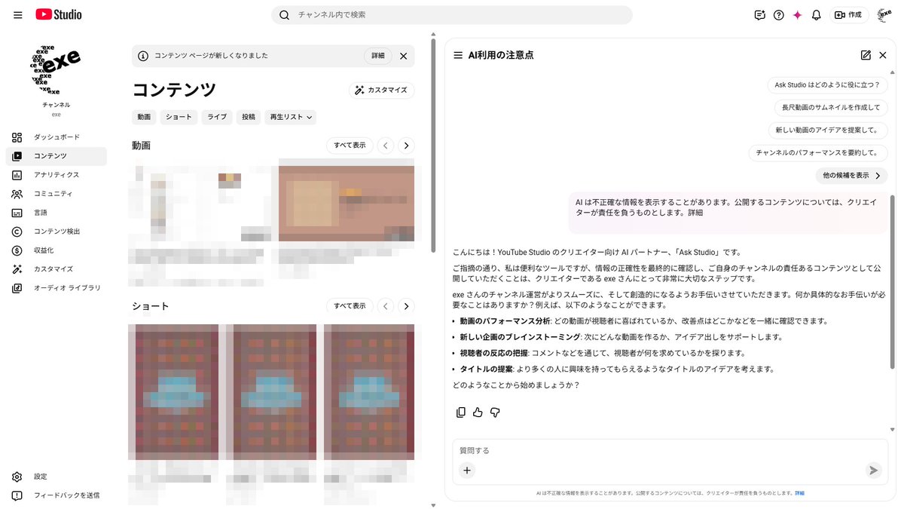The height and width of the screenshot is (509, 904).
Task: Click the plus attach button in chat
Action: (467, 470)
